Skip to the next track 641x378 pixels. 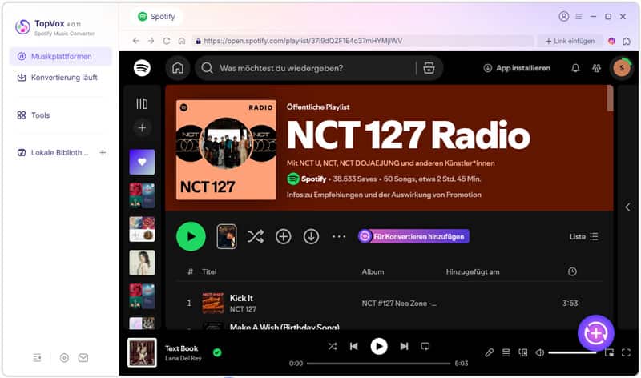coord(404,346)
